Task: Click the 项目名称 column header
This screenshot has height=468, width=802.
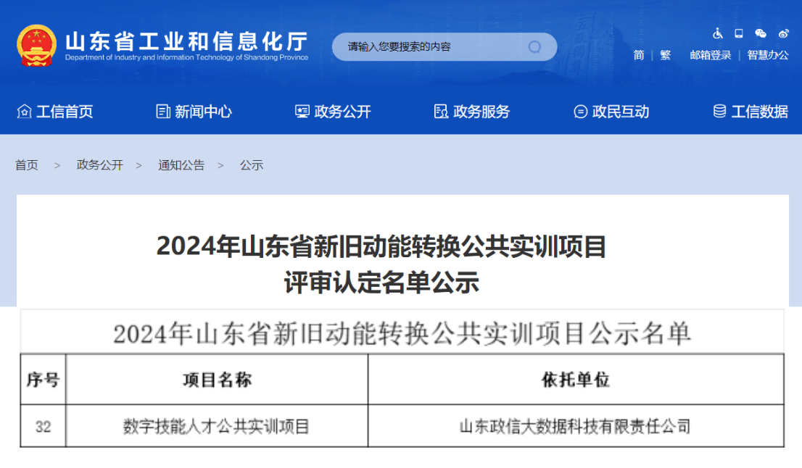Action: (217, 380)
